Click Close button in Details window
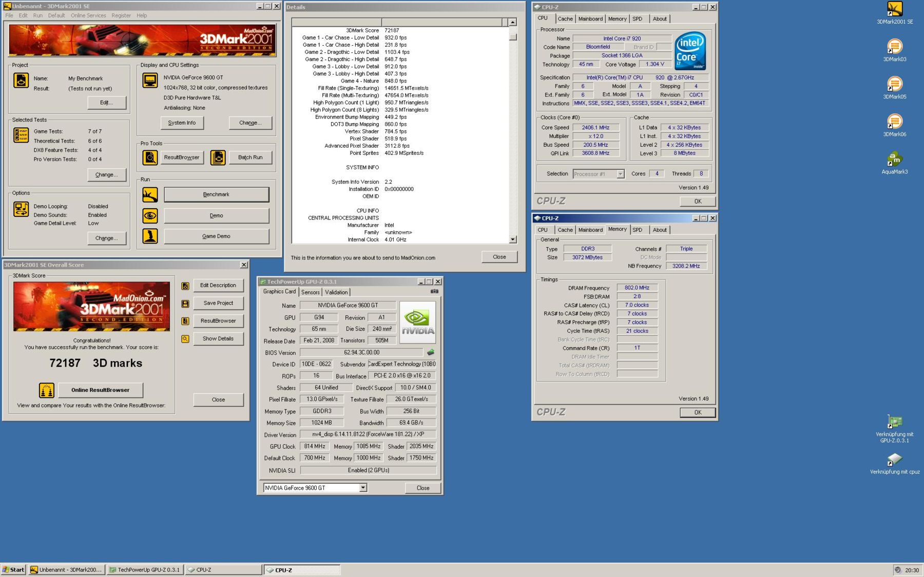Screen dimensions: 924x577 [x=499, y=257]
